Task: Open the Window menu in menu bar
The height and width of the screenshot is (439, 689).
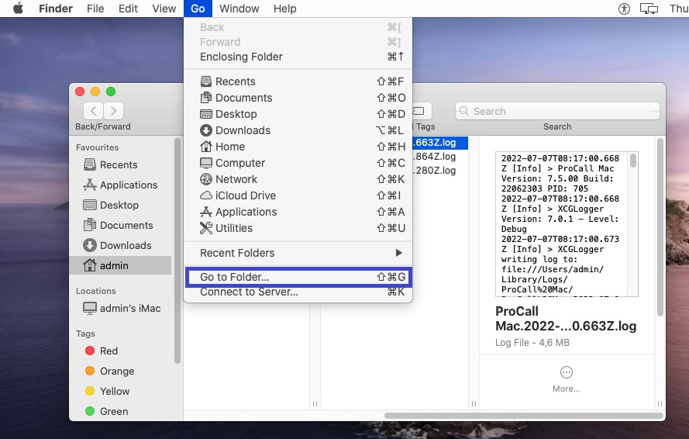Action: (239, 9)
